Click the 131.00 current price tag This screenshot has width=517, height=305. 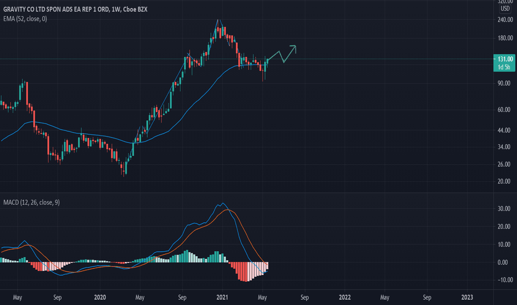(504, 63)
